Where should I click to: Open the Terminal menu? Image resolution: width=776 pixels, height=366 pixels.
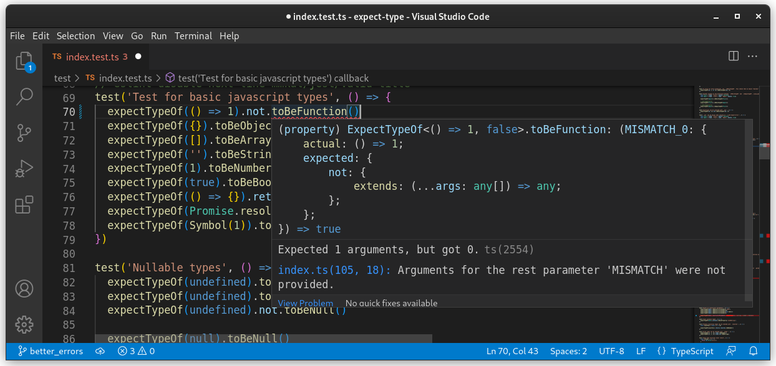click(193, 36)
